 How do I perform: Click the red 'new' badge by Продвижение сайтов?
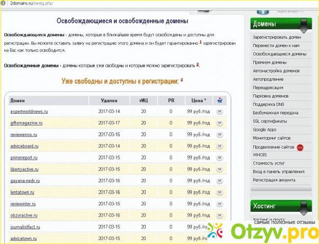[300, 147]
